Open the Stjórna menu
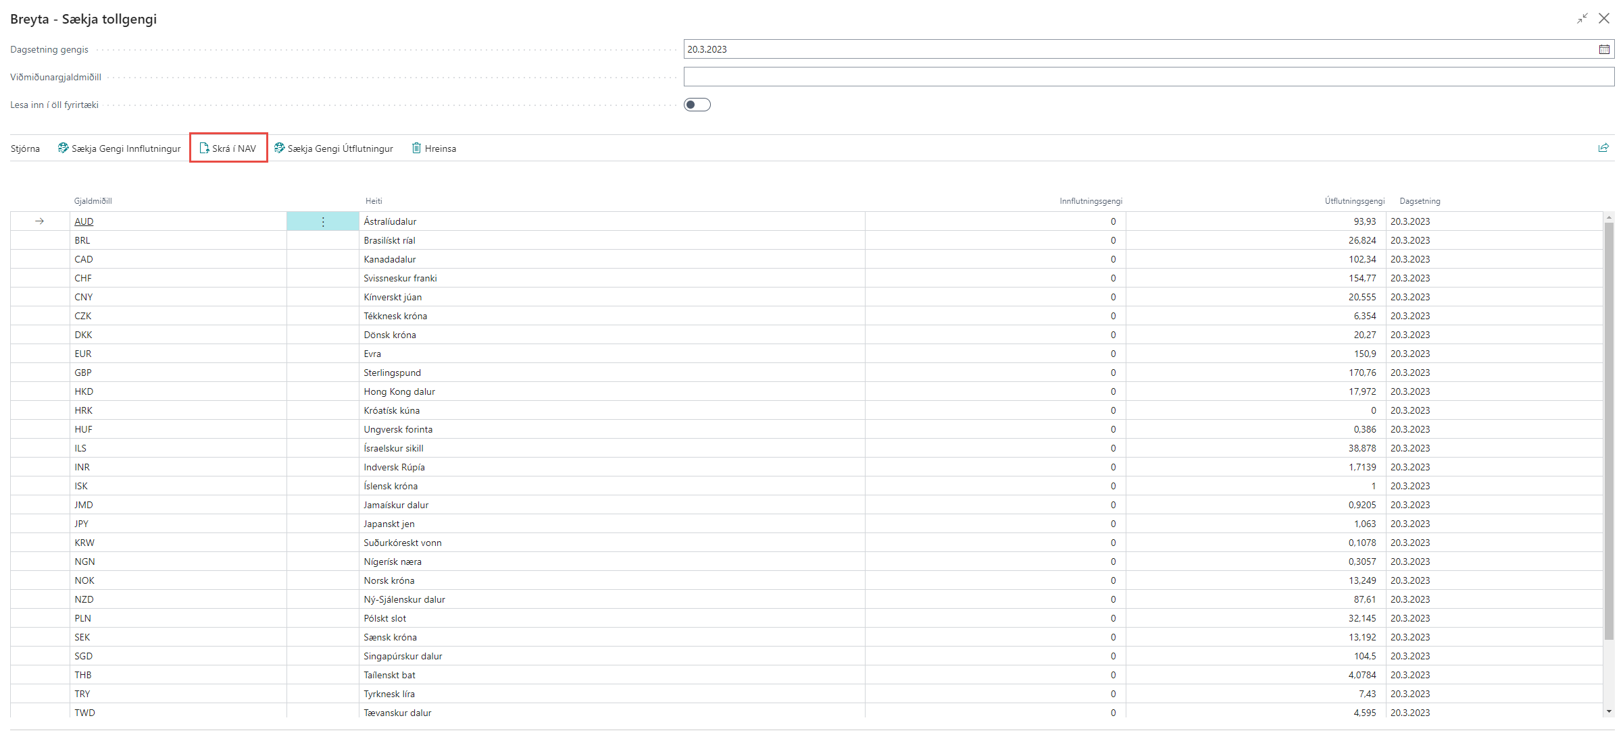Screen dimensions: 1623x739 click(x=25, y=148)
